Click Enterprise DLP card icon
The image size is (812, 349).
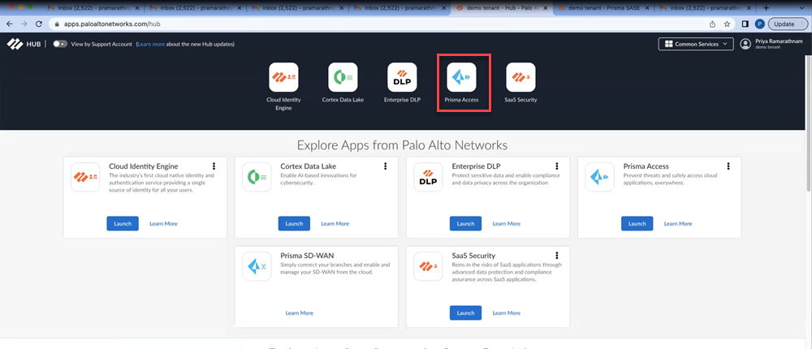pyautogui.click(x=428, y=177)
